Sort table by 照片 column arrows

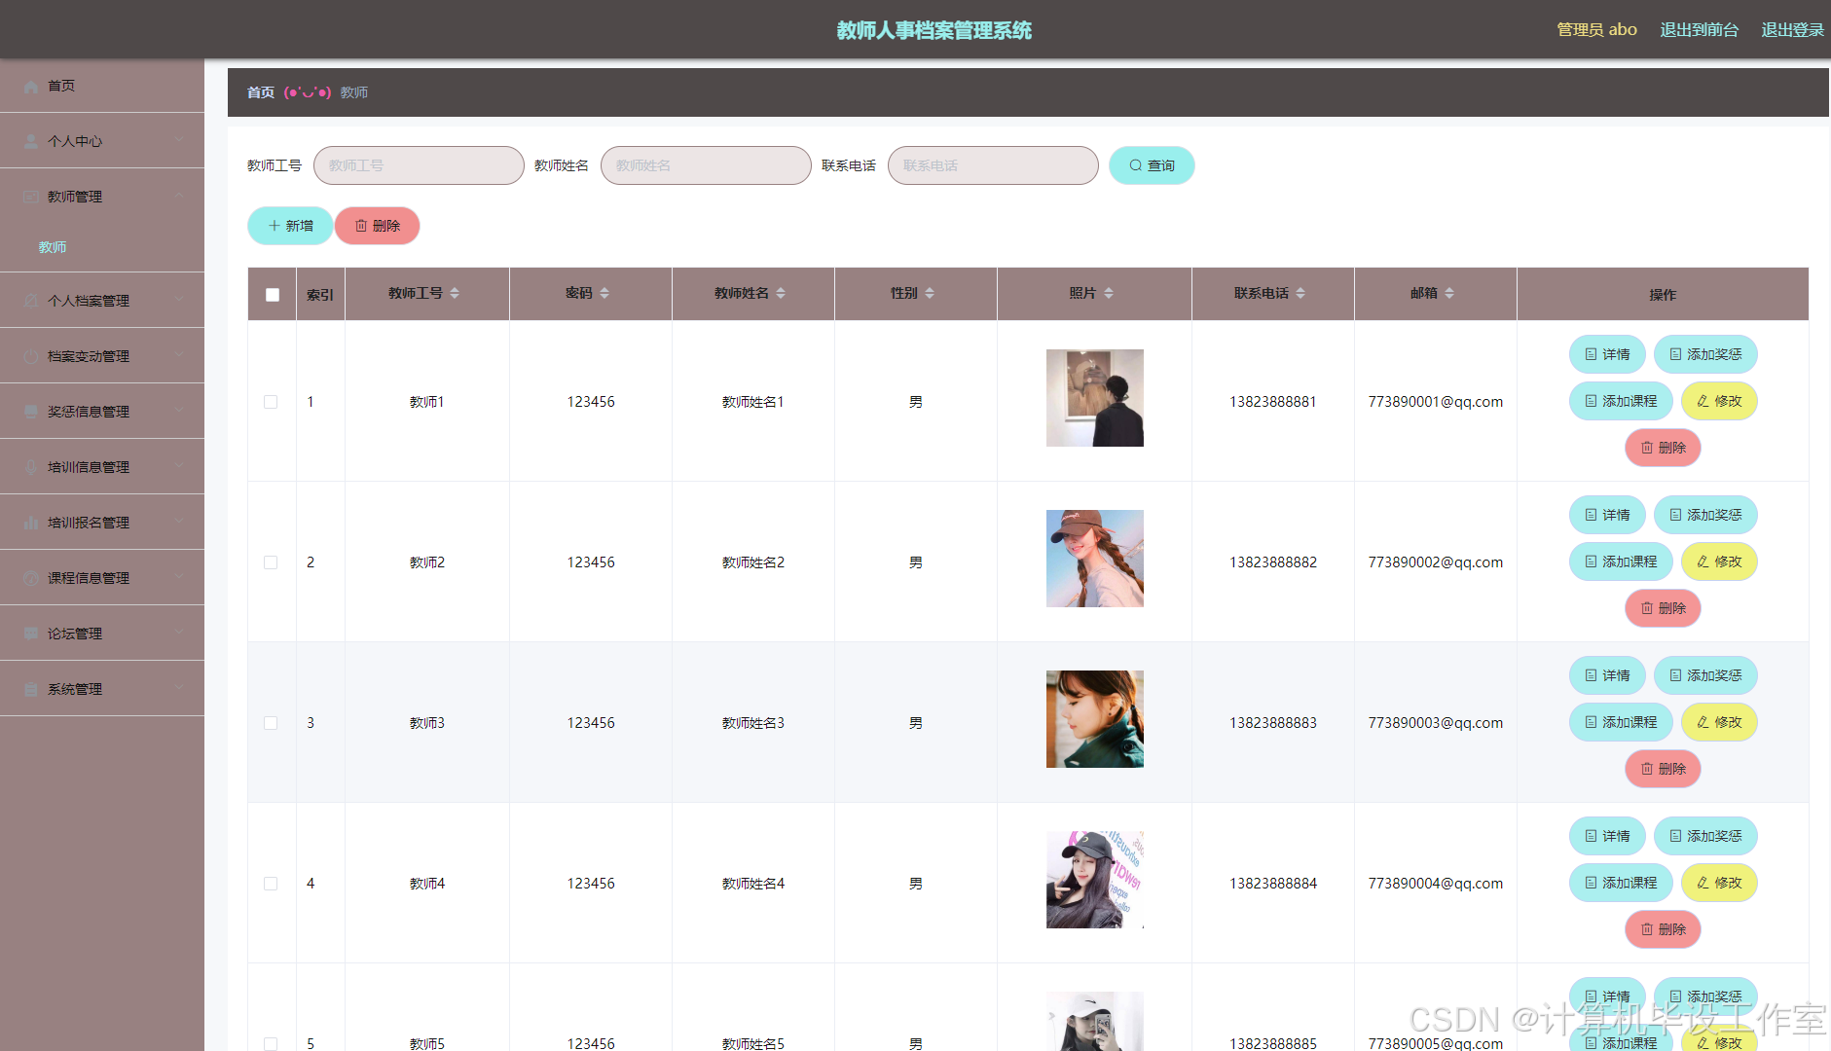1109,294
